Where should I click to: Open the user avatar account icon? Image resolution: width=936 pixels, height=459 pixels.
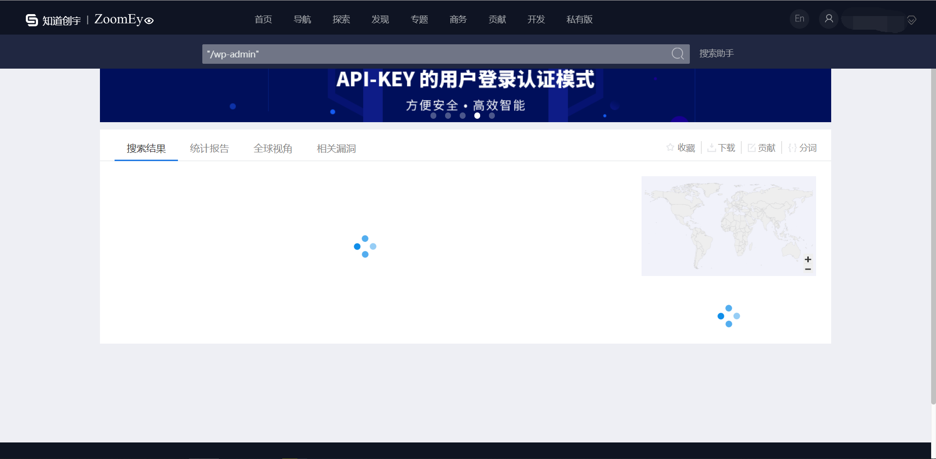828,18
